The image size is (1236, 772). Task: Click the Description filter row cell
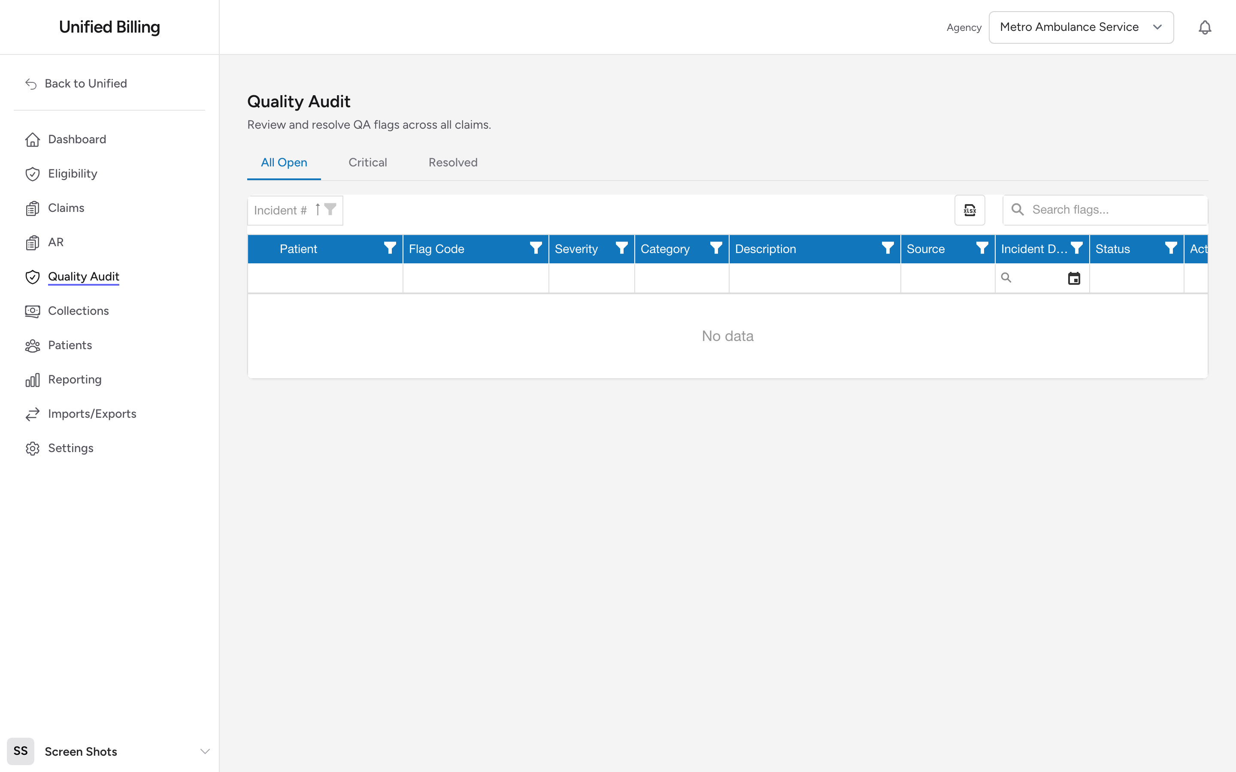pyautogui.click(x=815, y=278)
